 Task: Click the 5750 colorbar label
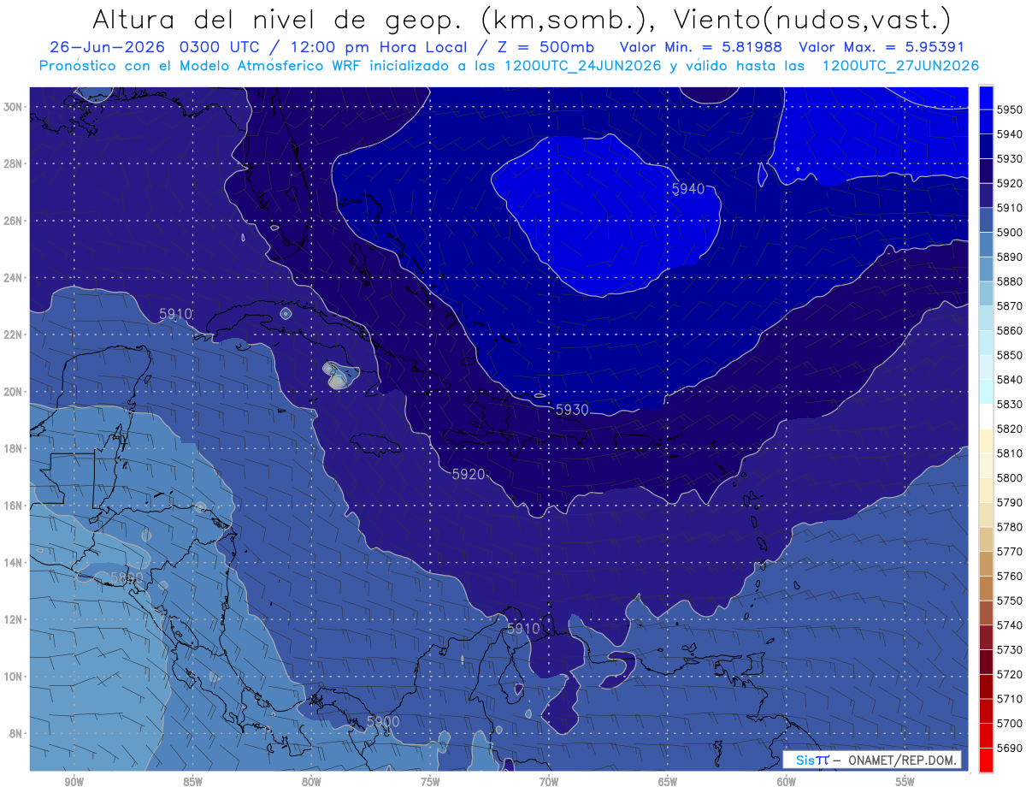(1011, 601)
